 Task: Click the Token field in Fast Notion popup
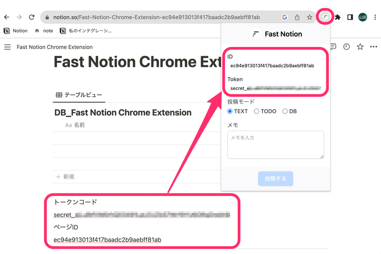276,88
